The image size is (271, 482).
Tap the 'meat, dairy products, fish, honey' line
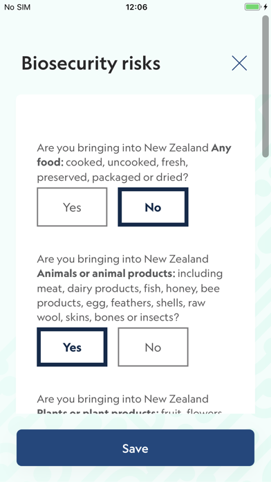coord(129,288)
